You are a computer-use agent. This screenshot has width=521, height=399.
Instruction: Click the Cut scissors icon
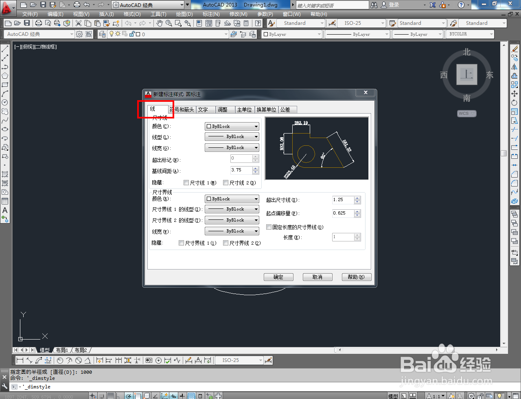click(79, 23)
